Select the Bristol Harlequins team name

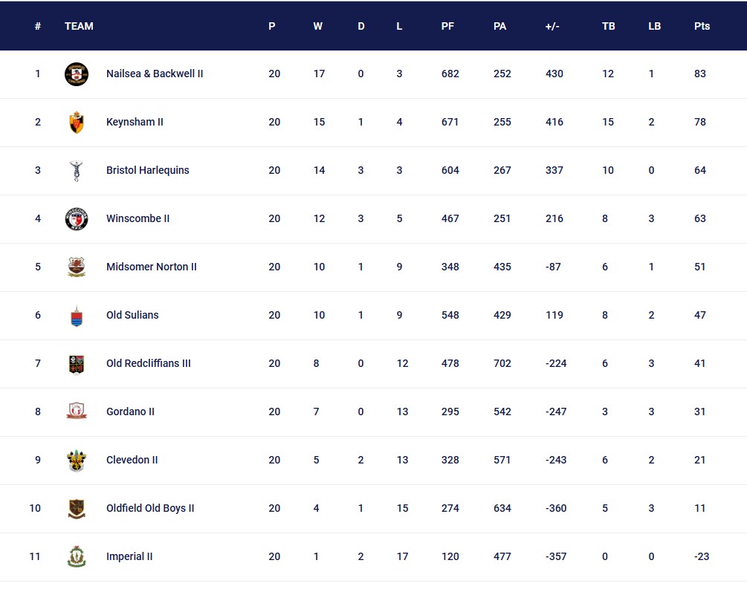click(x=147, y=171)
